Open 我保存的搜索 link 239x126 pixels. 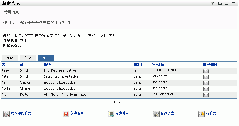pos(21,113)
